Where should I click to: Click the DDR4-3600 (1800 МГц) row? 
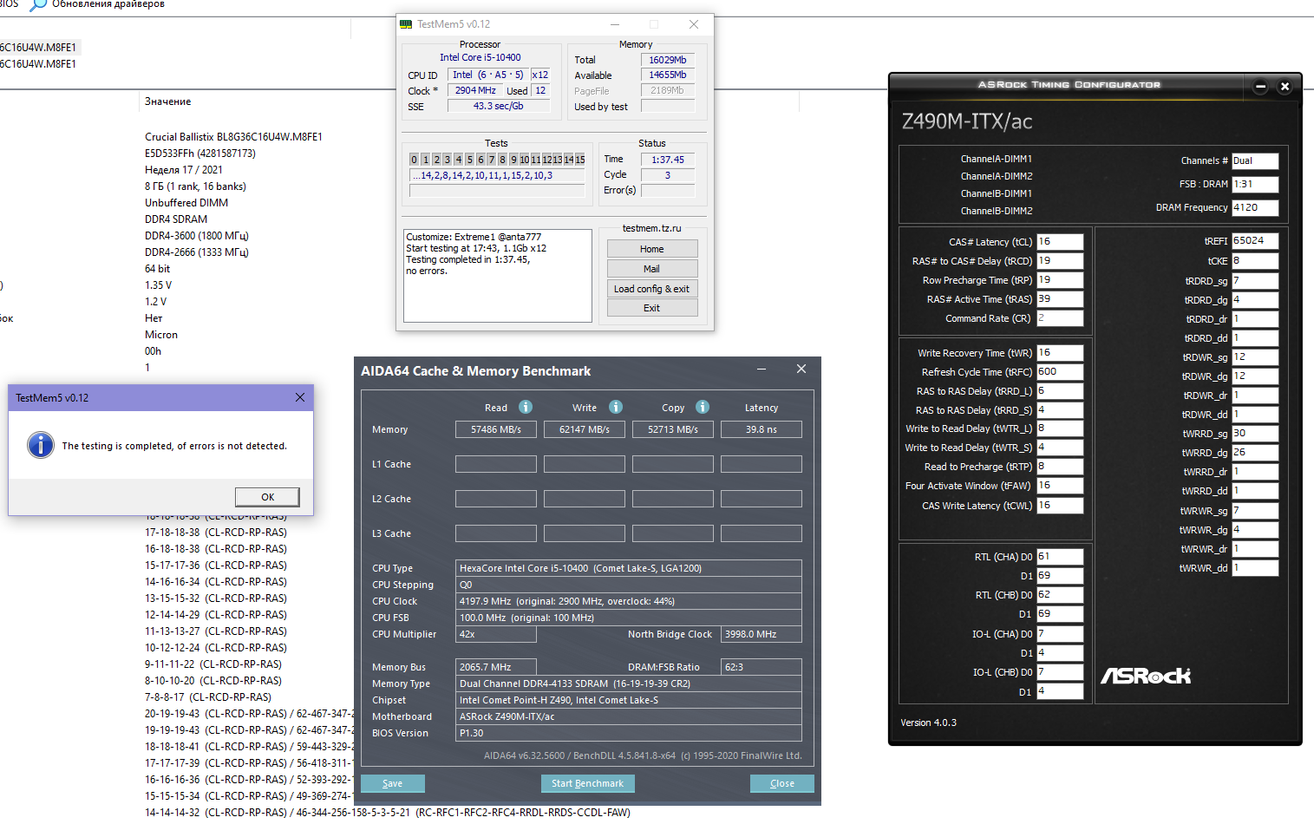[x=197, y=236]
